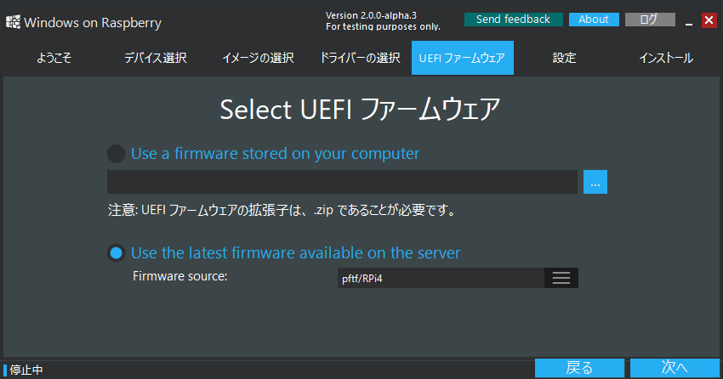Browse for firmware file with ellipsis button

(595, 182)
